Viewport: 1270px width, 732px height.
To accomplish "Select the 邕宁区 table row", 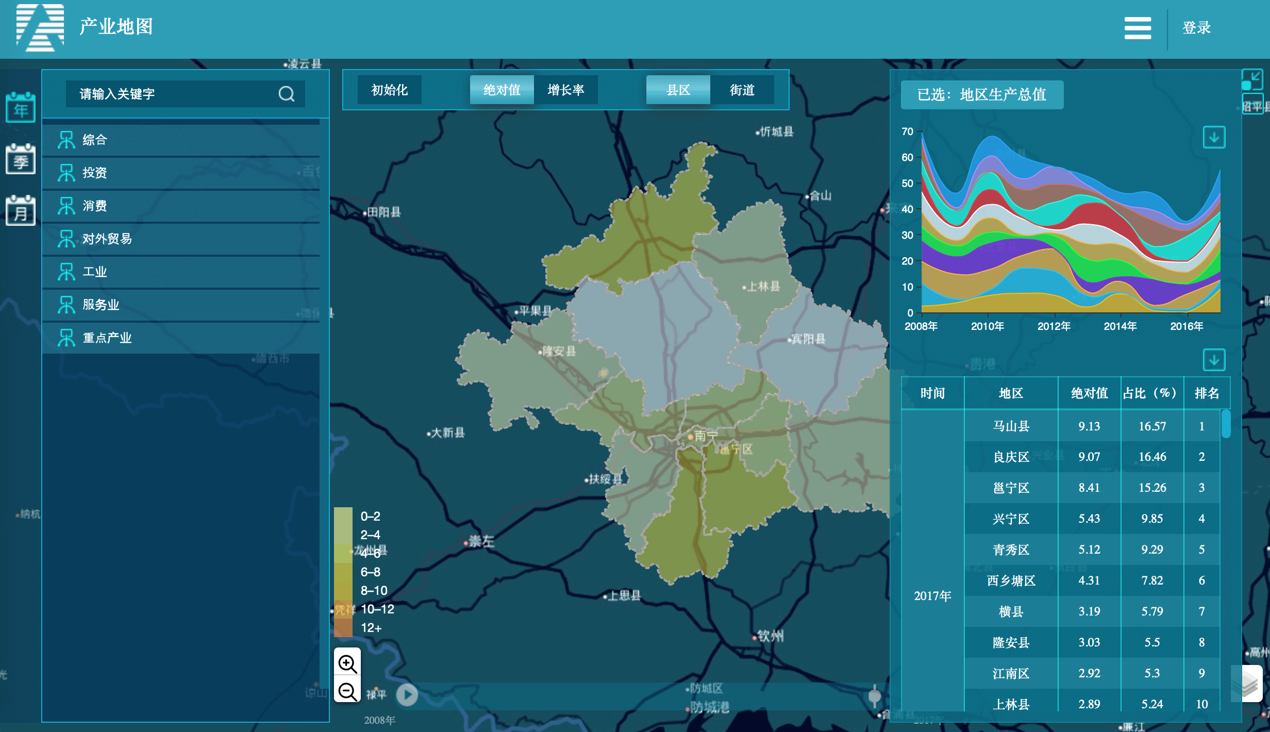I will point(1092,488).
